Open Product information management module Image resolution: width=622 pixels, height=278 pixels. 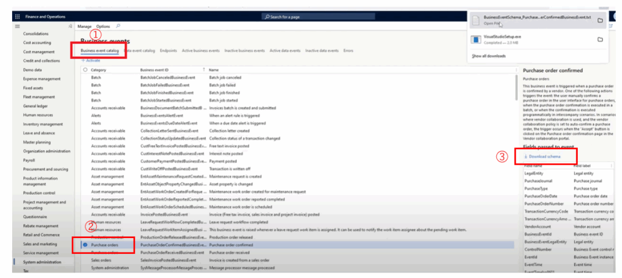click(40, 180)
